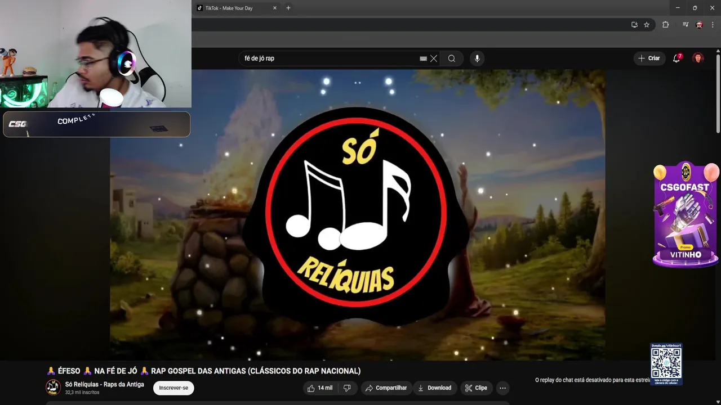Click the YouTube search magnifier button
The image size is (721, 405).
click(x=452, y=58)
